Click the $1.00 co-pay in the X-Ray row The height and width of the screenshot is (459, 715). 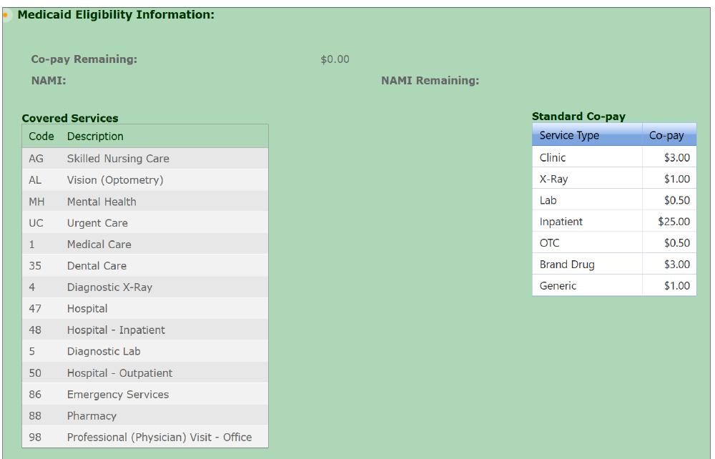click(669, 179)
